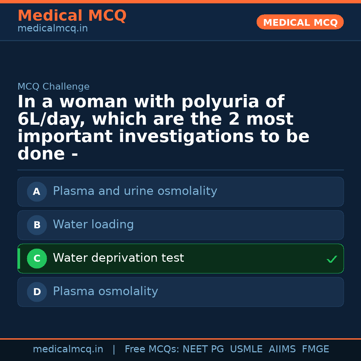The image size is (361, 361).
Task: Select FMGE in the footer
Action: (315, 349)
